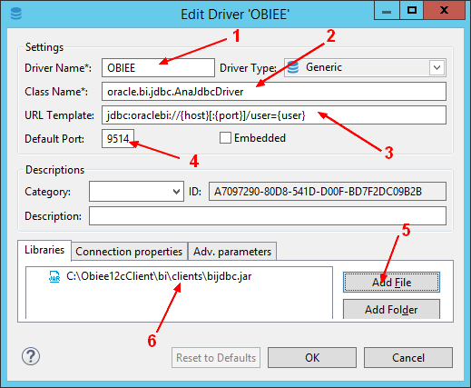Click the Edit Driver 'OBIEE' title text
The height and width of the screenshot is (388, 471).
coord(235,15)
